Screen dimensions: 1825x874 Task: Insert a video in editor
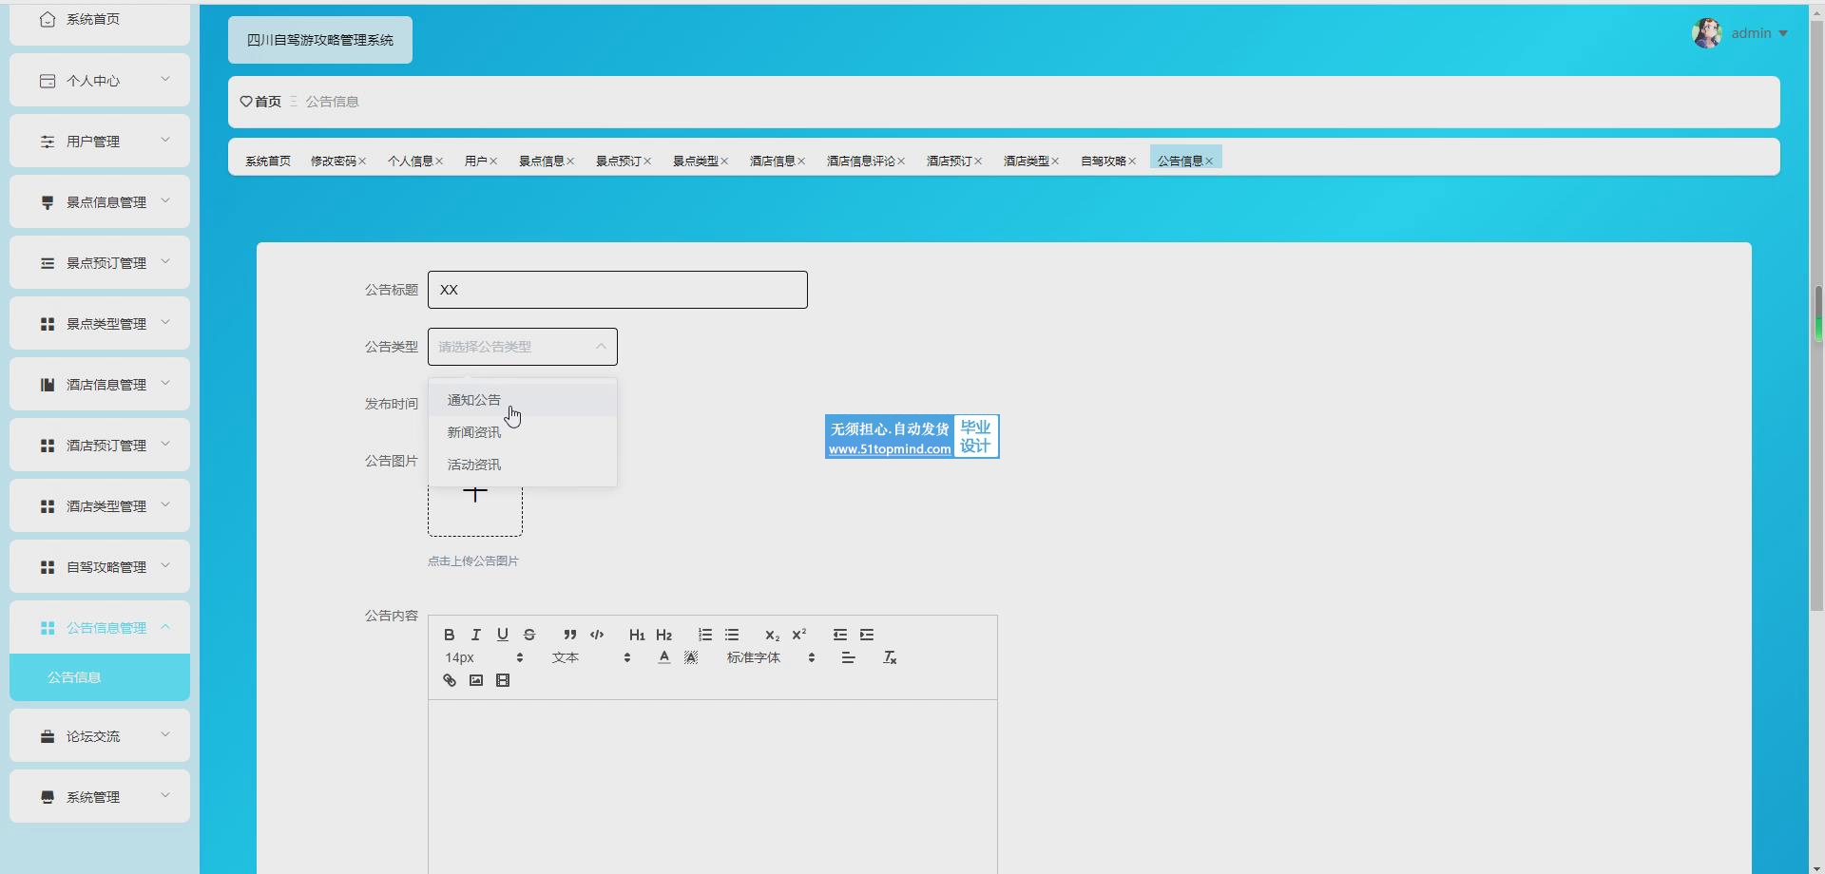(503, 680)
